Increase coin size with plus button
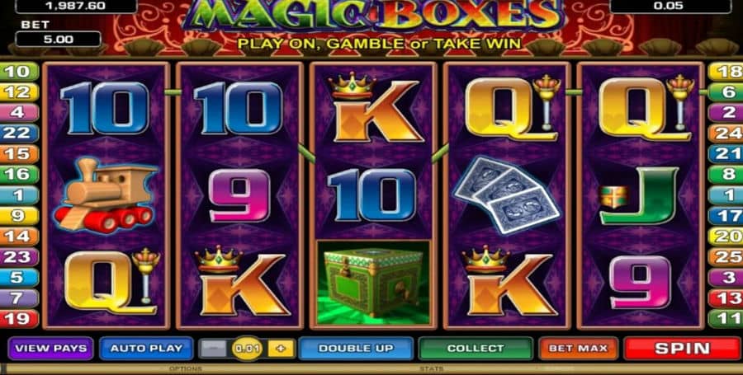 pos(281,349)
